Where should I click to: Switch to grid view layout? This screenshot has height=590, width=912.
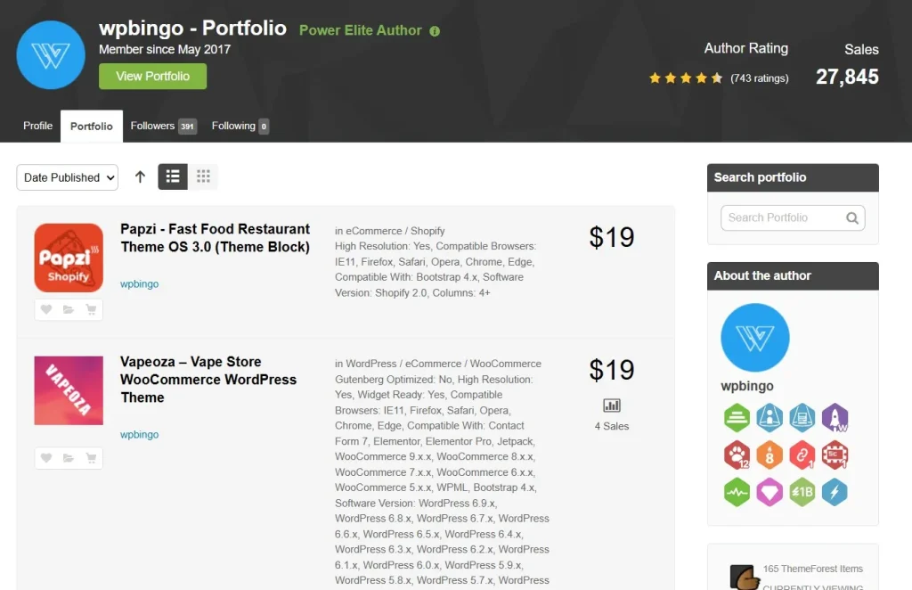pos(203,176)
